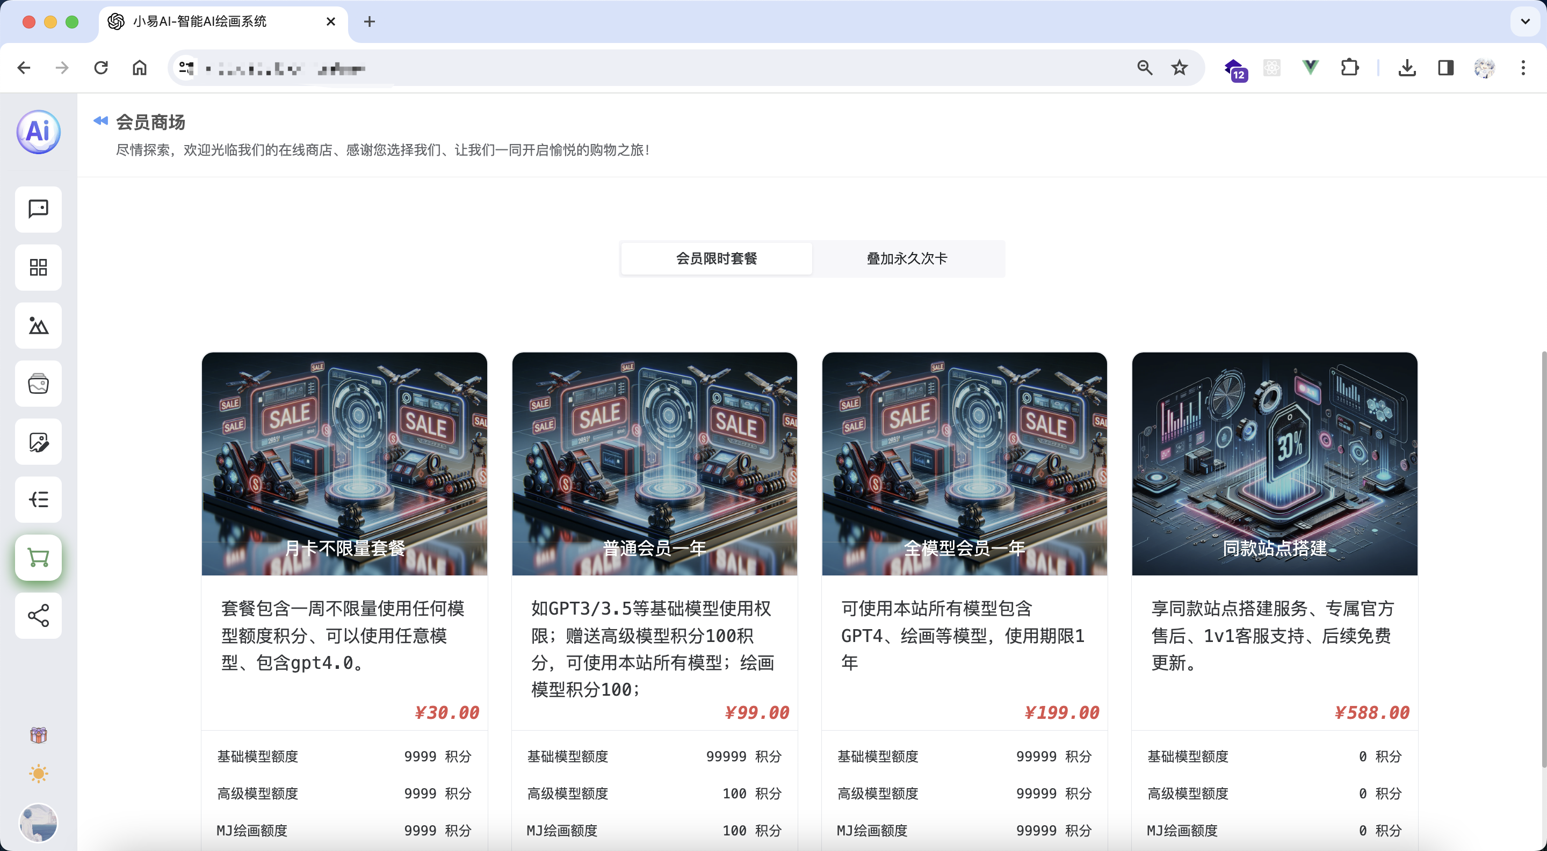This screenshot has width=1547, height=851.
Task: Open the user avatar at sidebar bottom
Action: [x=39, y=823]
